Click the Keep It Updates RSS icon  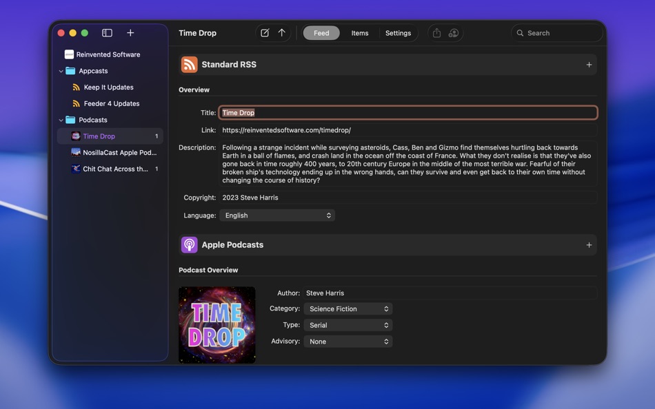76,87
